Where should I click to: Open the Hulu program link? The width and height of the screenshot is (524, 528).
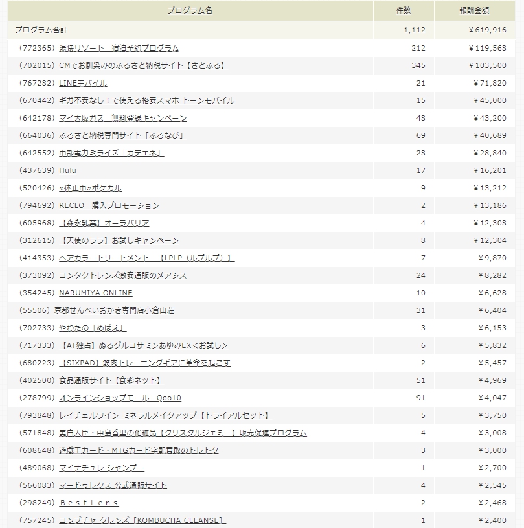(x=68, y=171)
